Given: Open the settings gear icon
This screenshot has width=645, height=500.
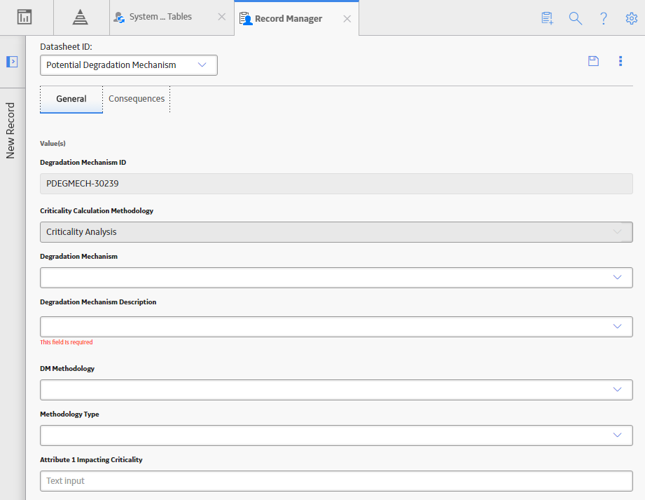Looking at the screenshot, I should 632,18.
